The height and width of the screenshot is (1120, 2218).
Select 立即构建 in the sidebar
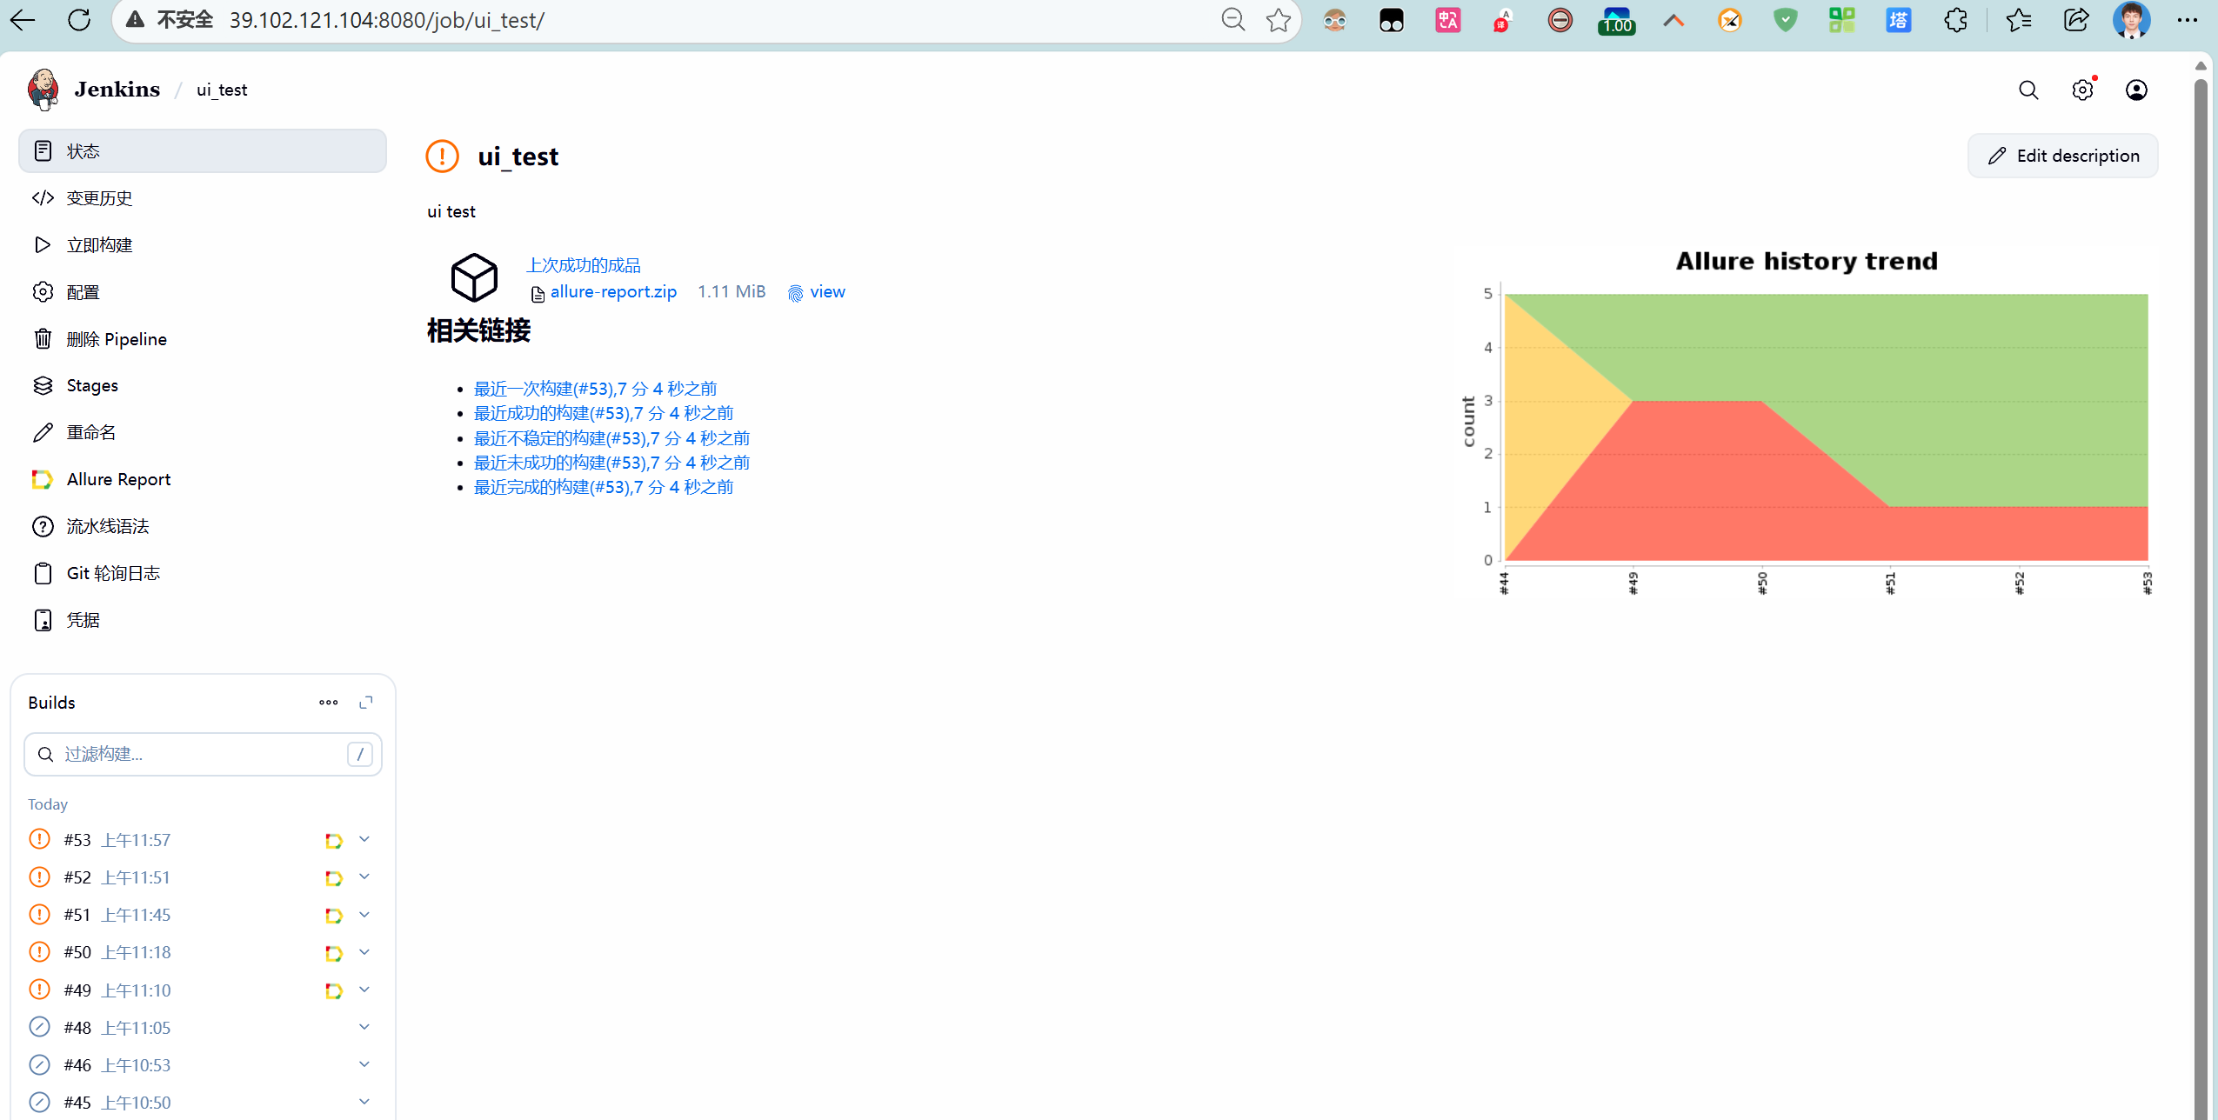[99, 245]
